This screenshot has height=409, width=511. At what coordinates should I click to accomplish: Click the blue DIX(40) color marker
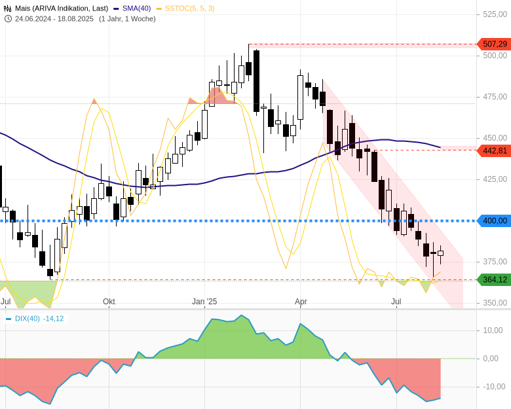[9, 319]
